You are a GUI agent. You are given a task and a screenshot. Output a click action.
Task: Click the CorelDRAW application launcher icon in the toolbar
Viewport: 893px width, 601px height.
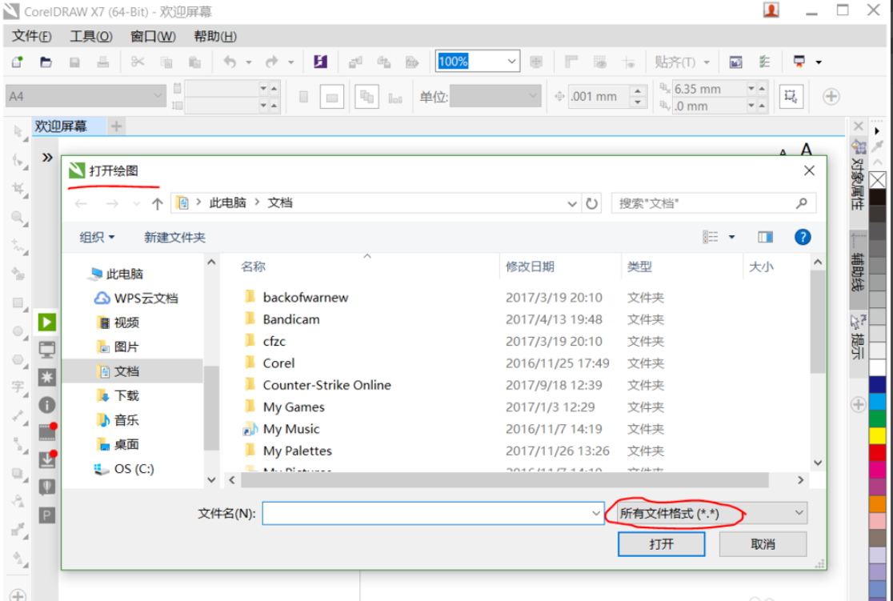[x=321, y=62]
